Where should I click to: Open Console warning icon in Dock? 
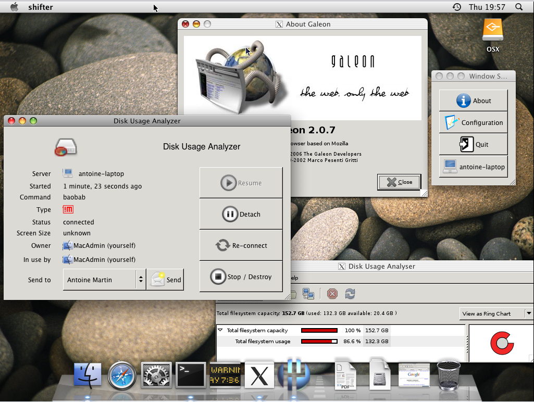pyautogui.click(x=225, y=375)
